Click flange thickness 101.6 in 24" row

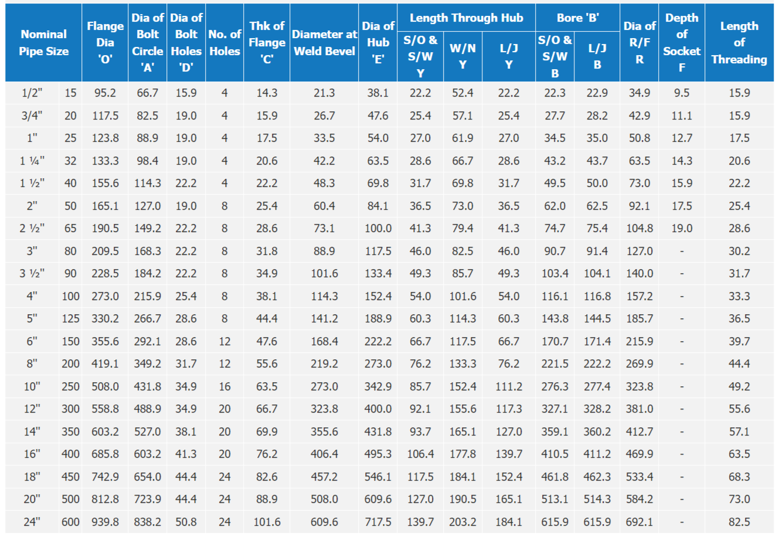(267, 522)
